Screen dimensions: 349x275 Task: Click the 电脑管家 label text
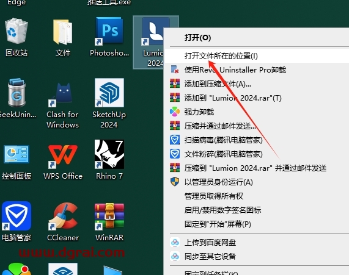coord(17,237)
